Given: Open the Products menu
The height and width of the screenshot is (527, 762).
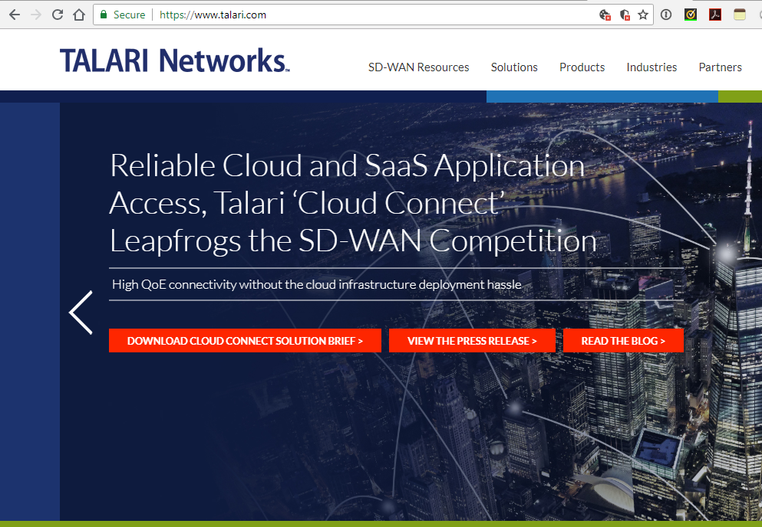Looking at the screenshot, I should coord(582,67).
